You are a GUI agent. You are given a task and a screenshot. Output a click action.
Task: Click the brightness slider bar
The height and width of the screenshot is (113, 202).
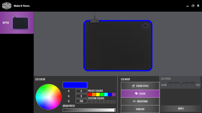[89, 110]
